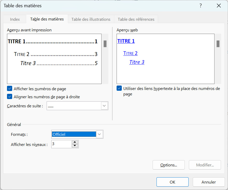Viewport: 228px width, 190px height.
Task: Increase levels with the up spinner arrow
Action: 75,142
